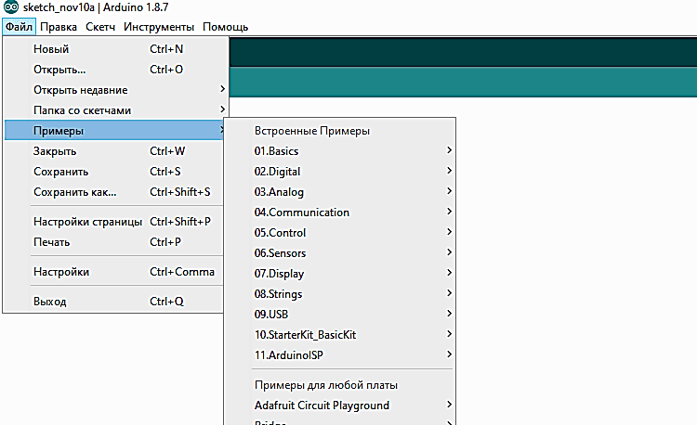
Task: Click Выход to quit Arduino
Action: [x=50, y=302]
